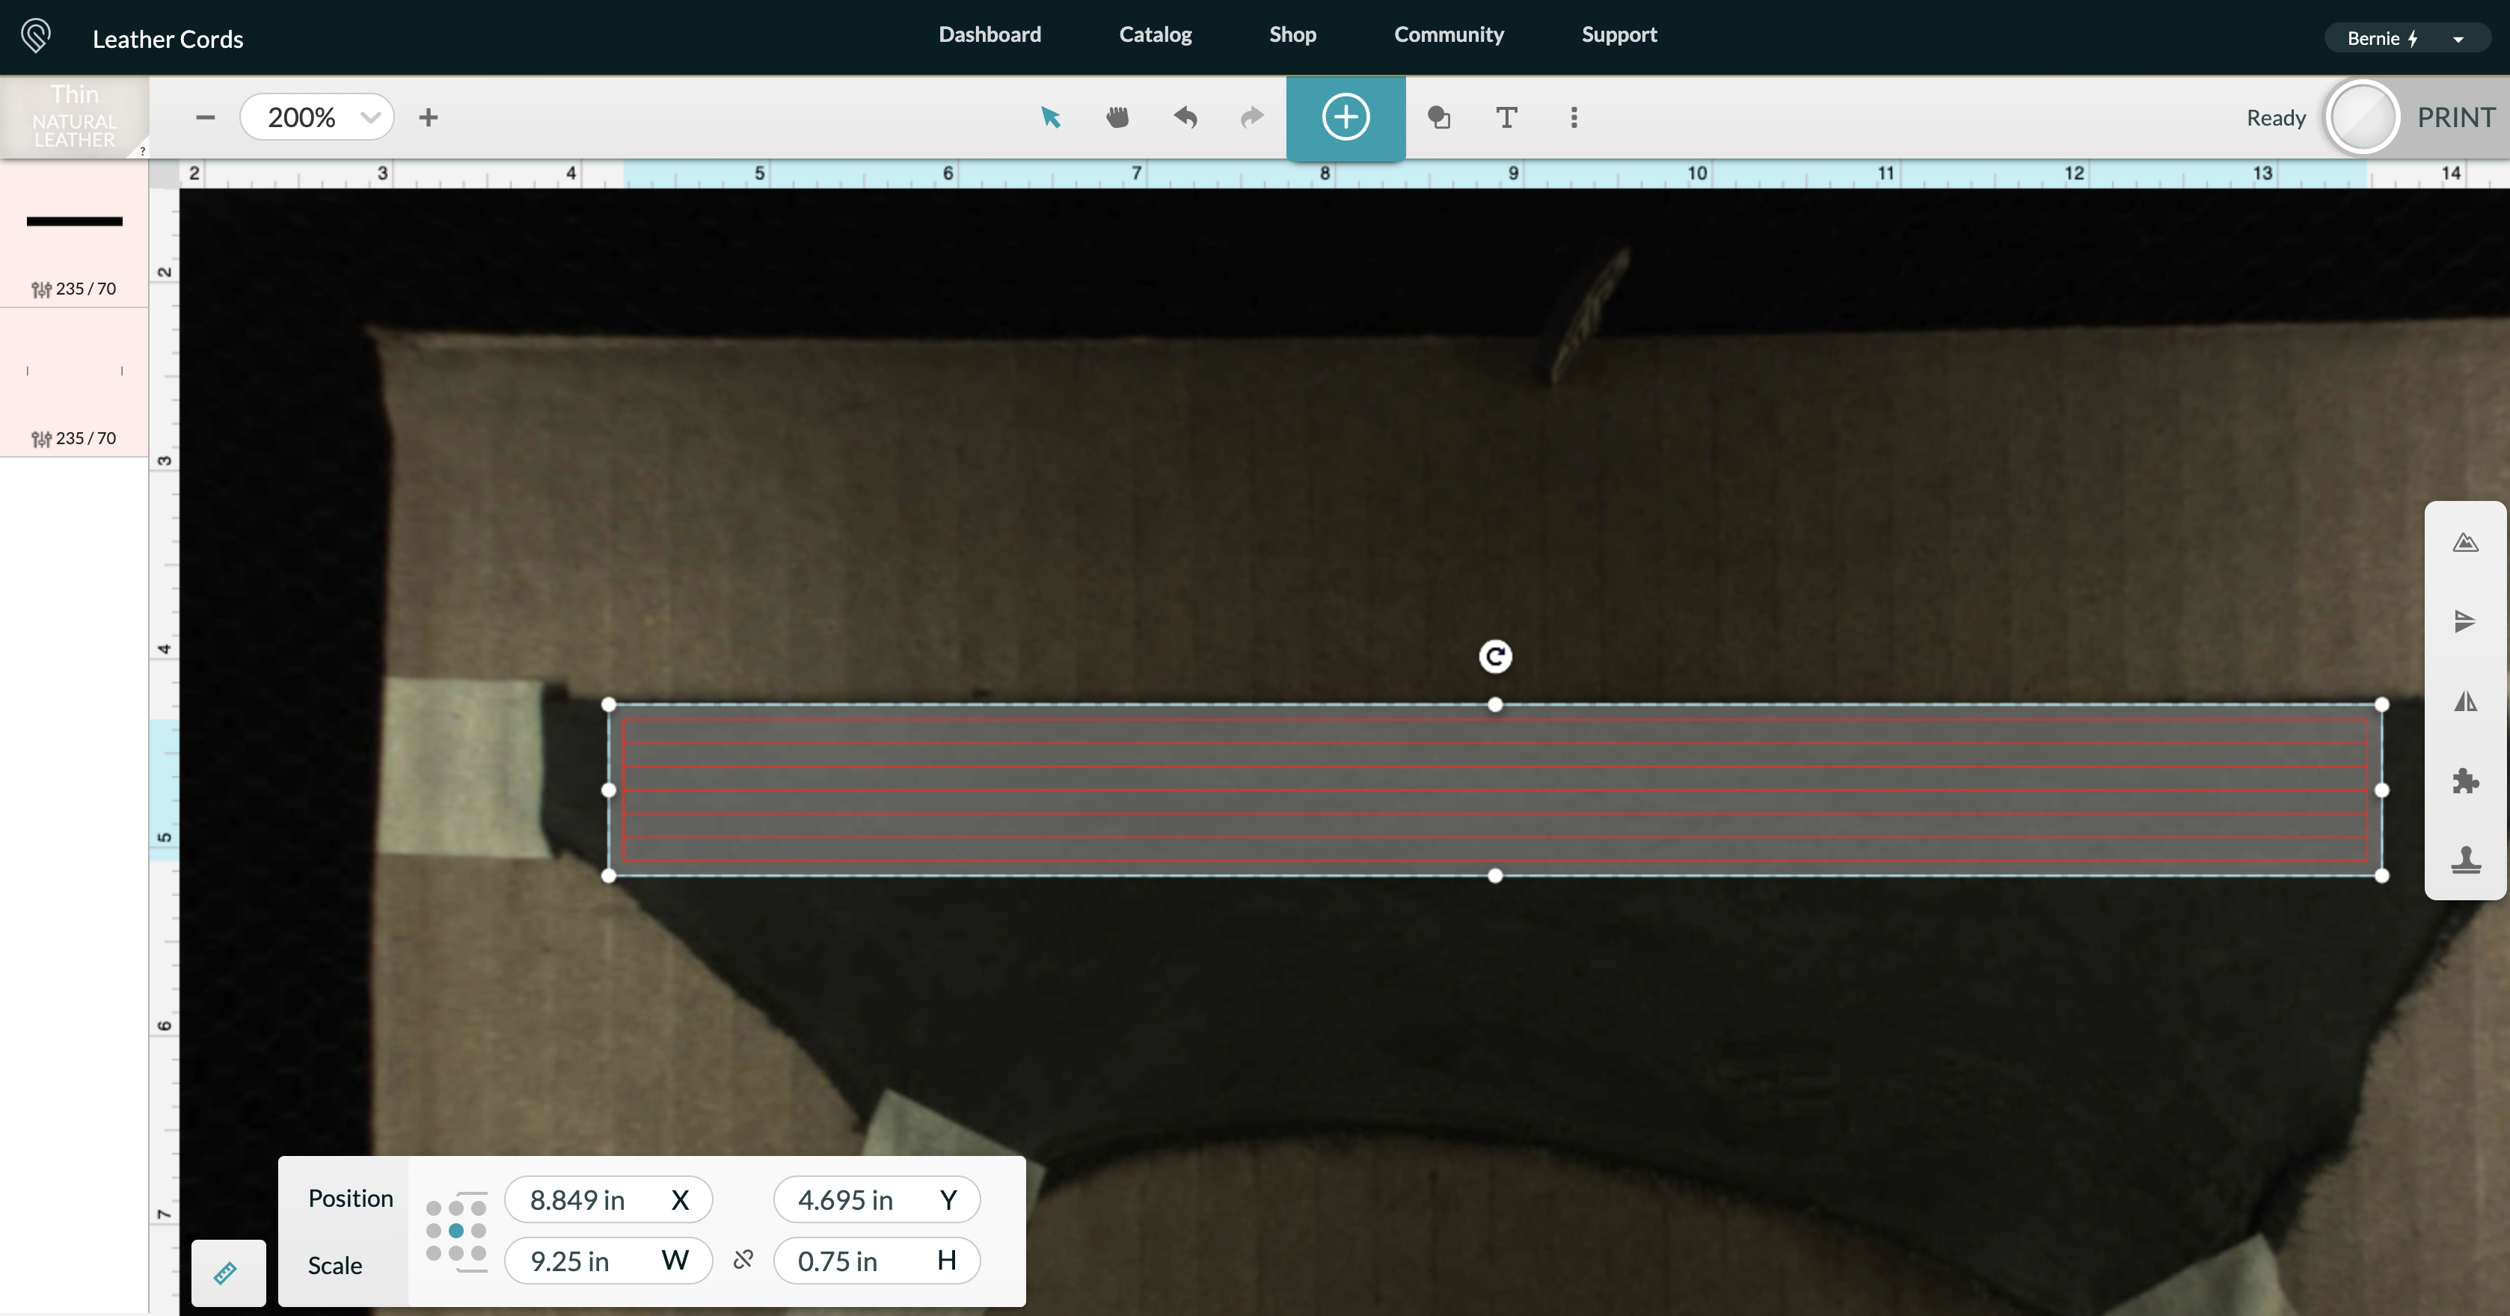Undo the last action
The image size is (2510, 1316).
(x=1185, y=118)
